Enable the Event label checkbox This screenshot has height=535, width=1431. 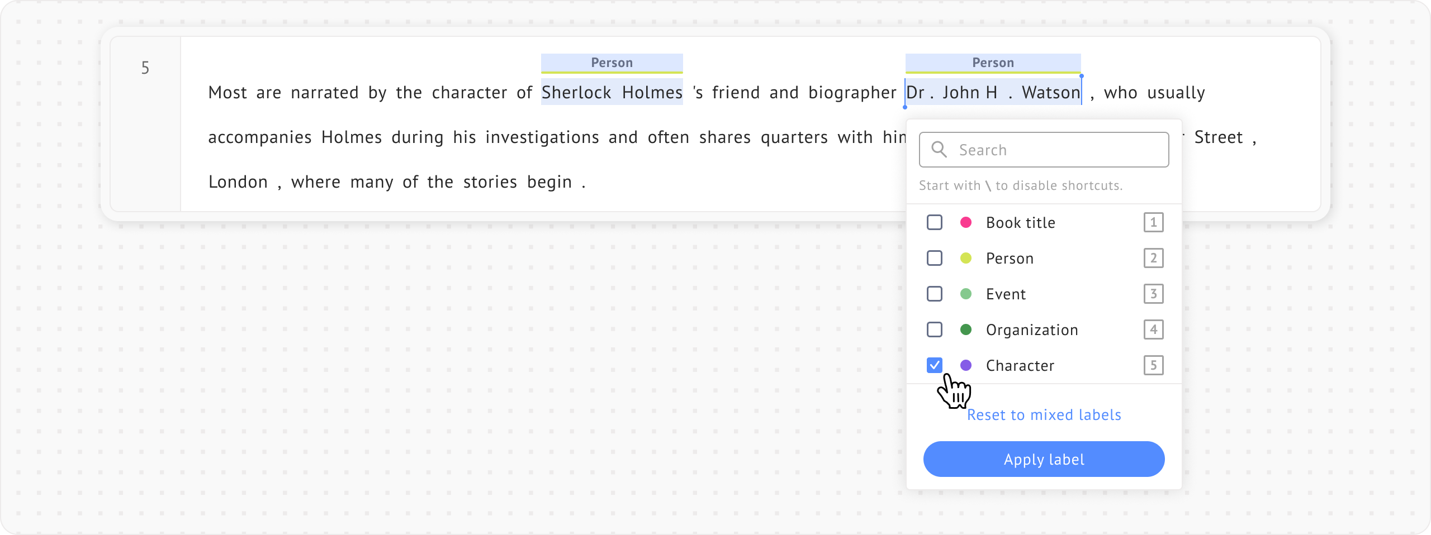point(935,294)
